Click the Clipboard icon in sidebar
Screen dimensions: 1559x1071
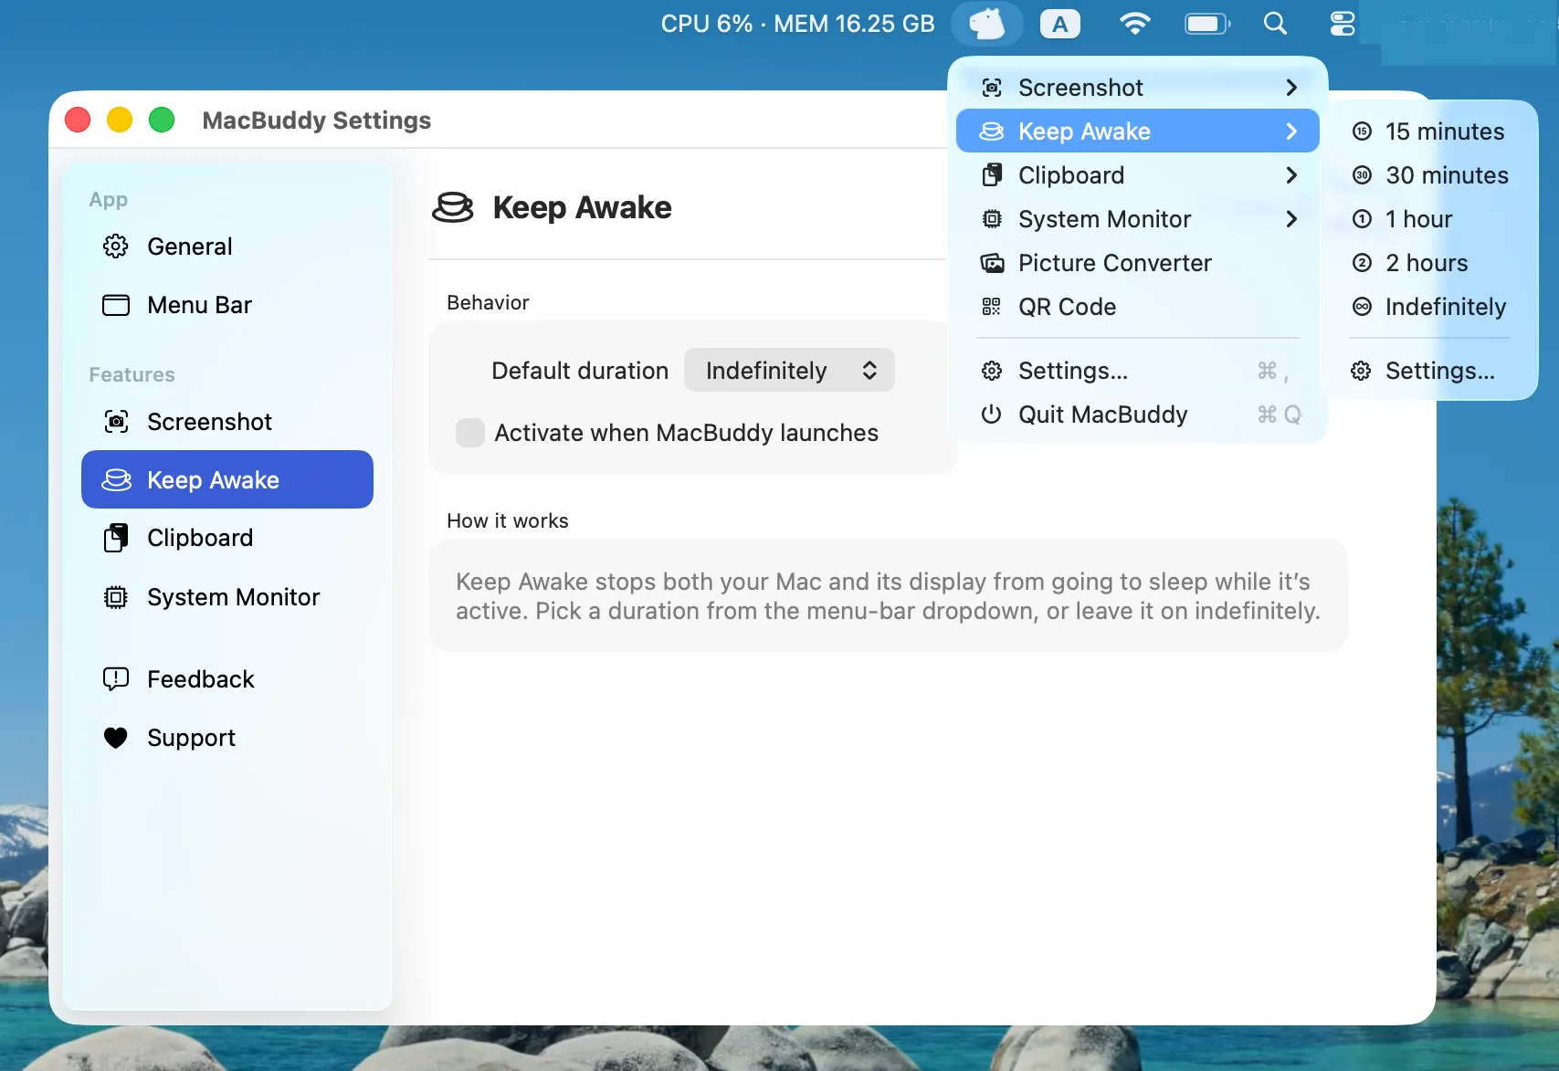[x=116, y=538]
